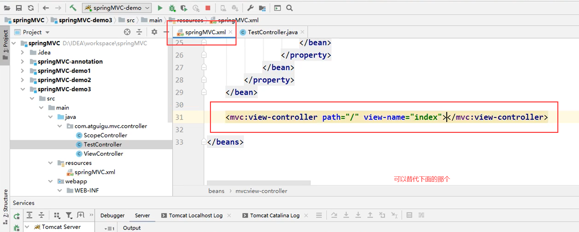Click the green Run button
The width and height of the screenshot is (579, 232).
[160, 8]
